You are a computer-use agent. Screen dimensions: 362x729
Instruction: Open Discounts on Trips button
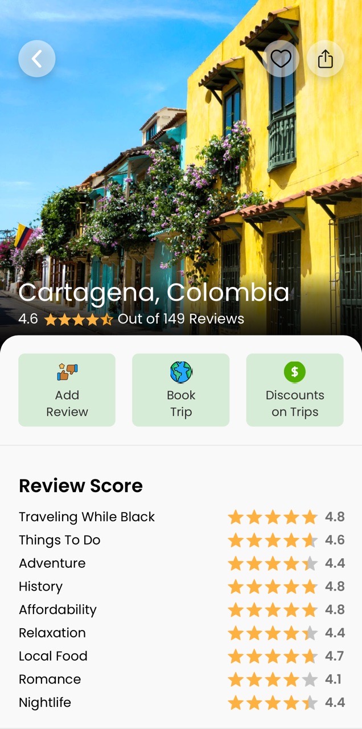pos(295,390)
